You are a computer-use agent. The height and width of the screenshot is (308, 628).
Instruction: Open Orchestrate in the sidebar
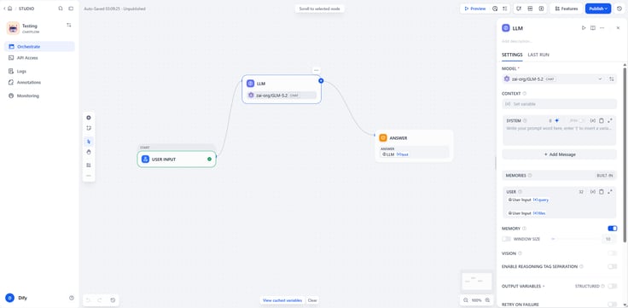point(39,46)
